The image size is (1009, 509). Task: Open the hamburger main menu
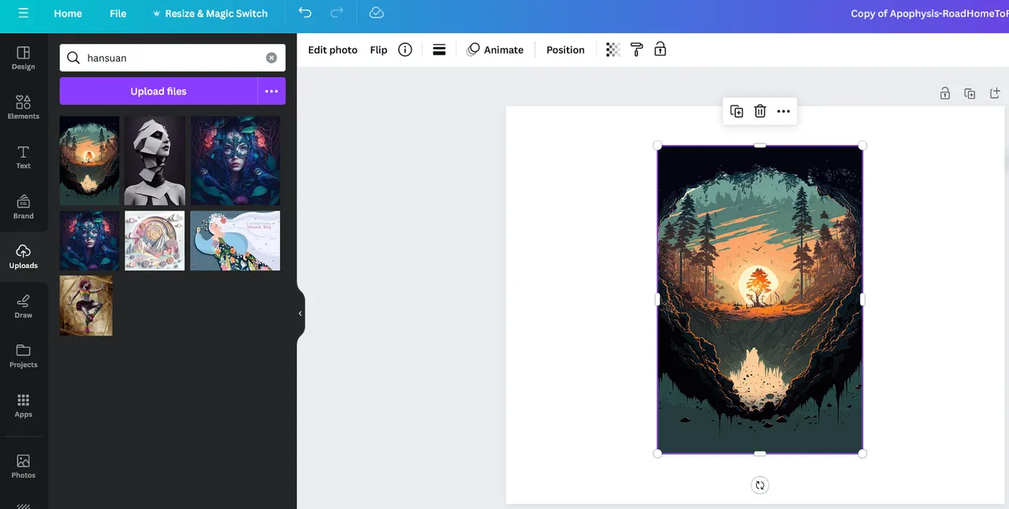(x=23, y=13)
